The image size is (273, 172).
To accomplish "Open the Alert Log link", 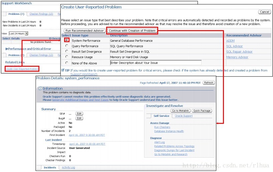I will click(160, 142).
